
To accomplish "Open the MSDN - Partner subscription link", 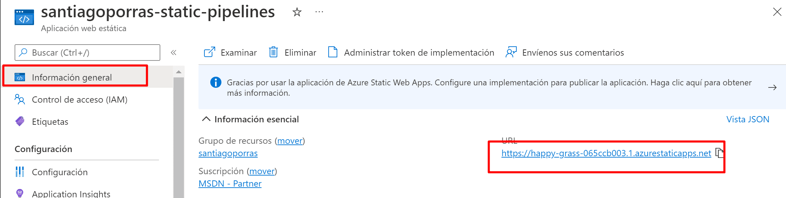I will tap(230, 183).
